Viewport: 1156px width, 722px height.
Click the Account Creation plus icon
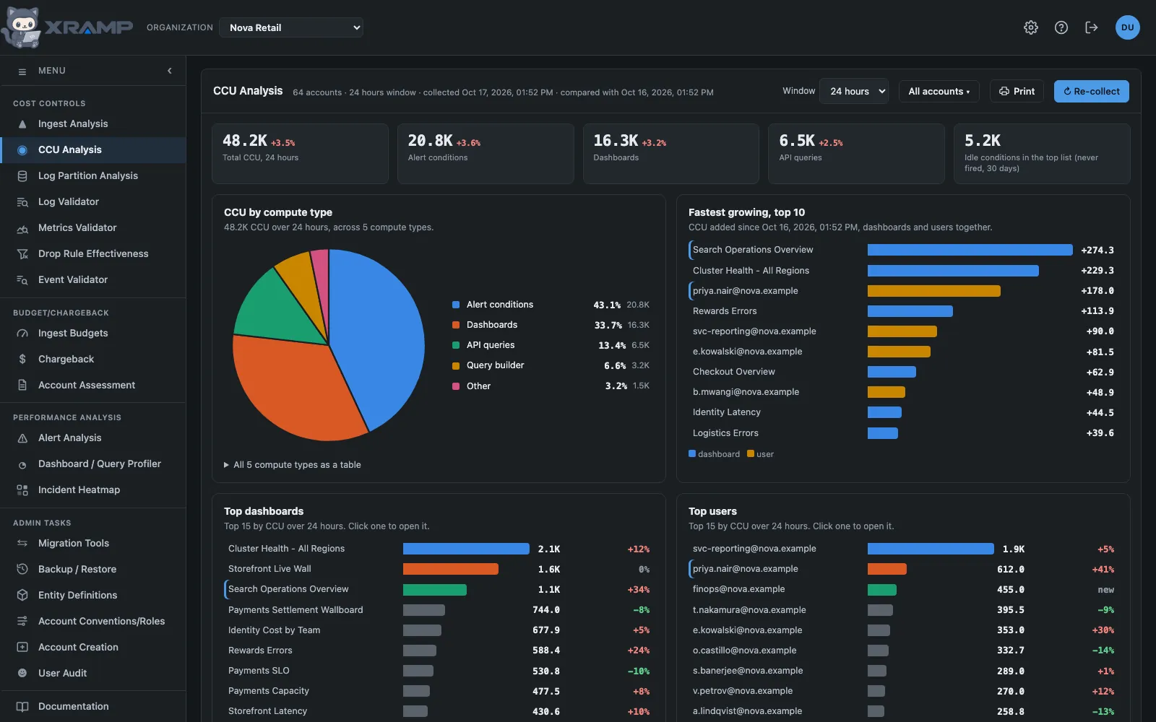[x=22, y=648]
